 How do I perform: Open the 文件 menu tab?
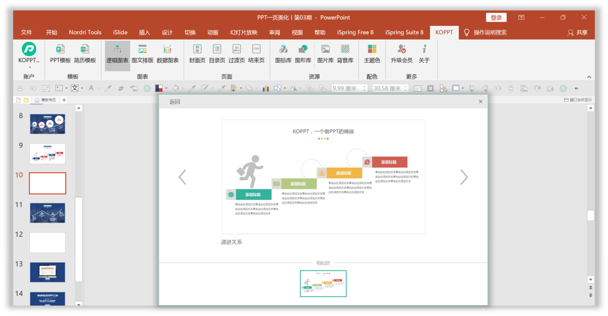[26, 32]
